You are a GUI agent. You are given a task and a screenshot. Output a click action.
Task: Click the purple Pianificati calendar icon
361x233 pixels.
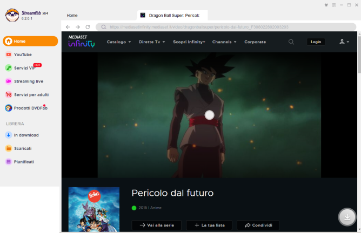9,162
